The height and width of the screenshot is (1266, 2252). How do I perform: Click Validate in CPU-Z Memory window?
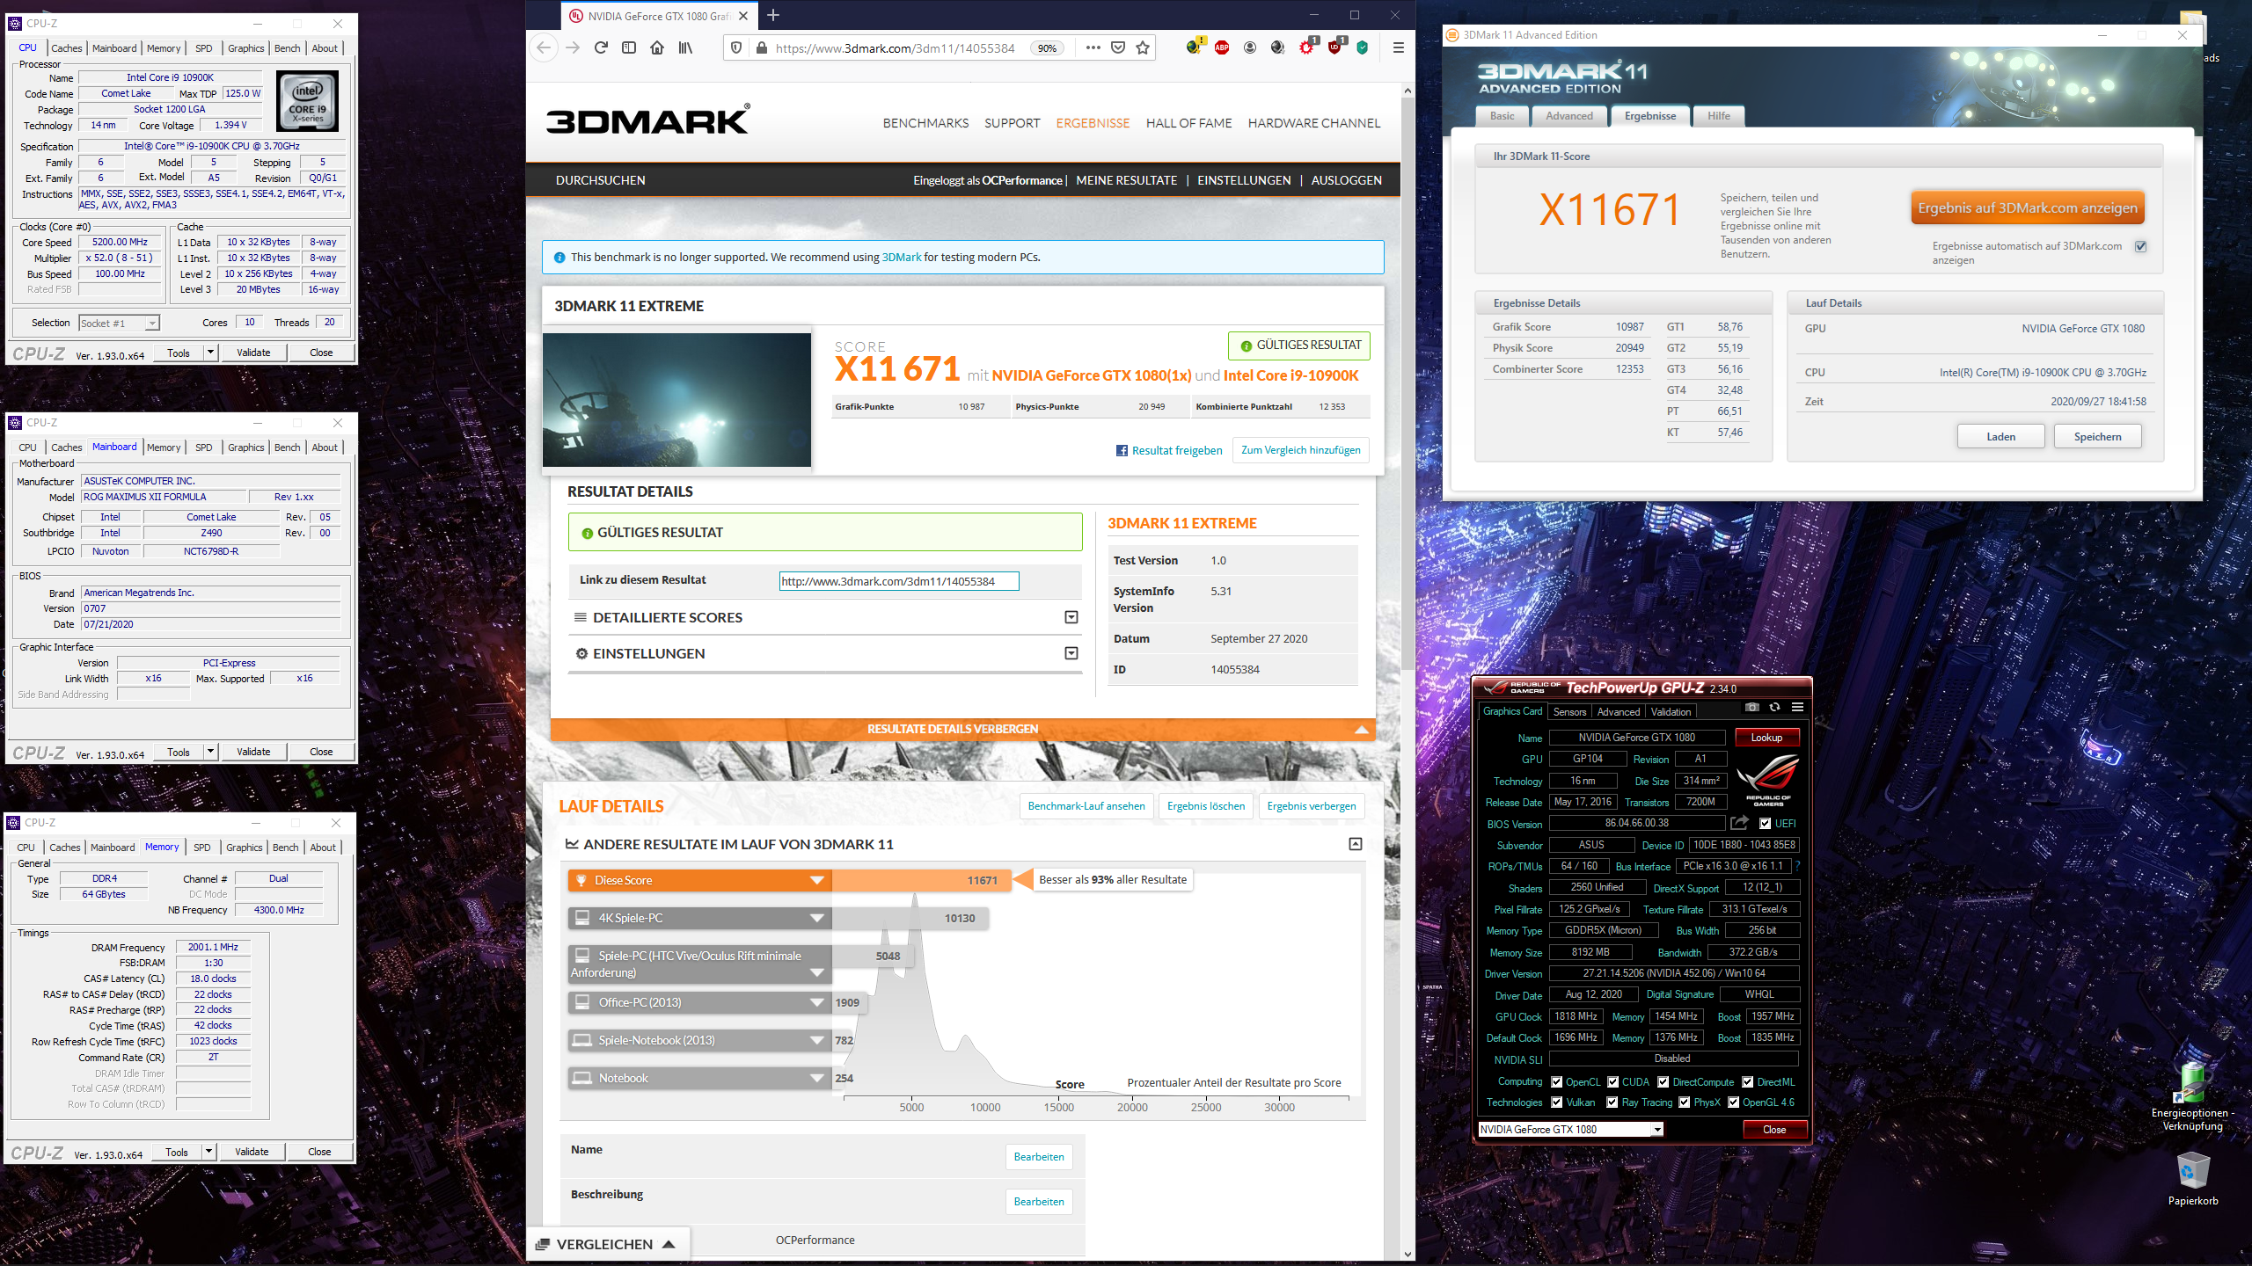pos(252,1152)
